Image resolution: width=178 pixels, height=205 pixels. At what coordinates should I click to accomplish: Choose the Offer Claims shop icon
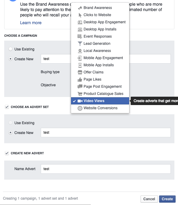point(80,72)
